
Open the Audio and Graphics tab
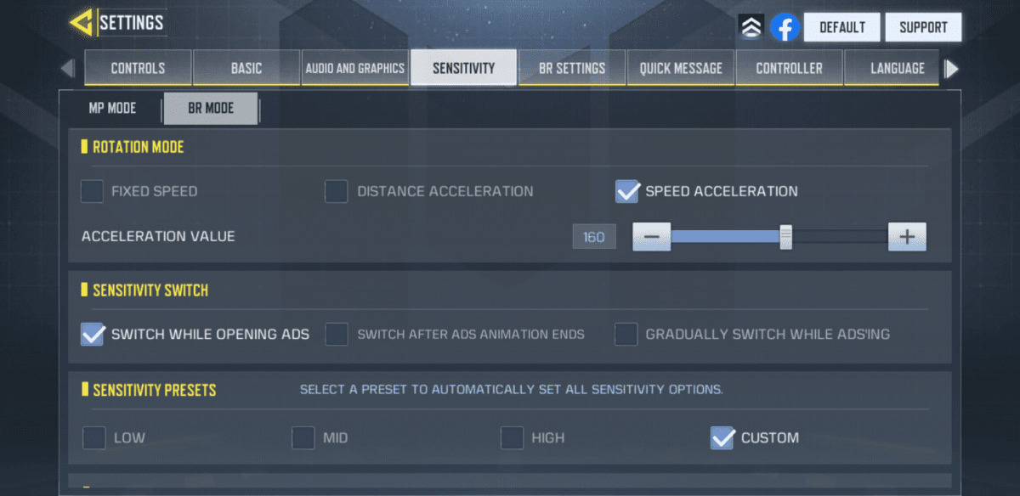[354, 68]
